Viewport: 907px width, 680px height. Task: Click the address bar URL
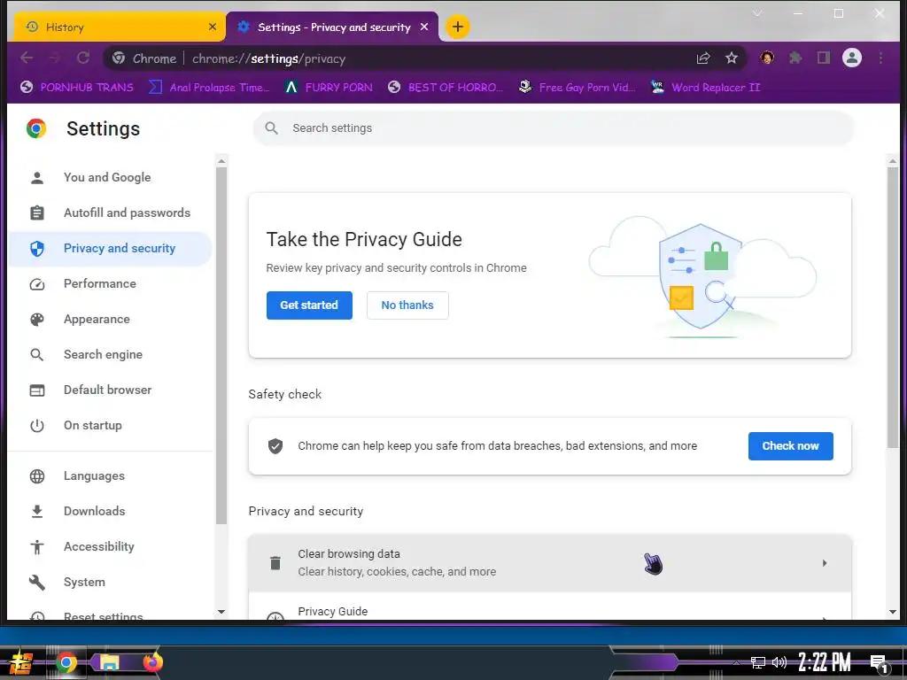click(268, 58)
